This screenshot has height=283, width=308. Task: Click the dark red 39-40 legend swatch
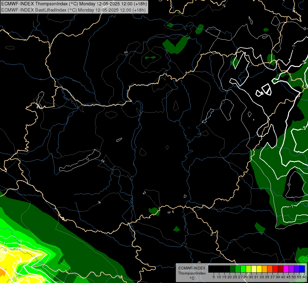281,269
